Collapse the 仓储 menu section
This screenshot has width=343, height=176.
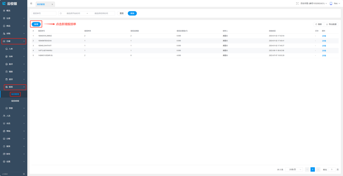click(14, 41)
